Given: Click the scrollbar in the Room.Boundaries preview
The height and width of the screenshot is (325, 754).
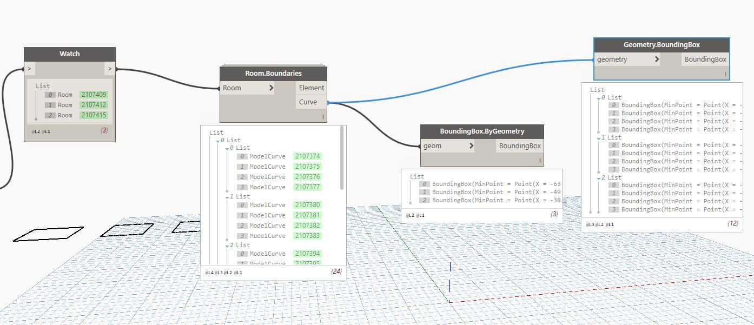Looking at the screenshot, I should coord(342,158).
